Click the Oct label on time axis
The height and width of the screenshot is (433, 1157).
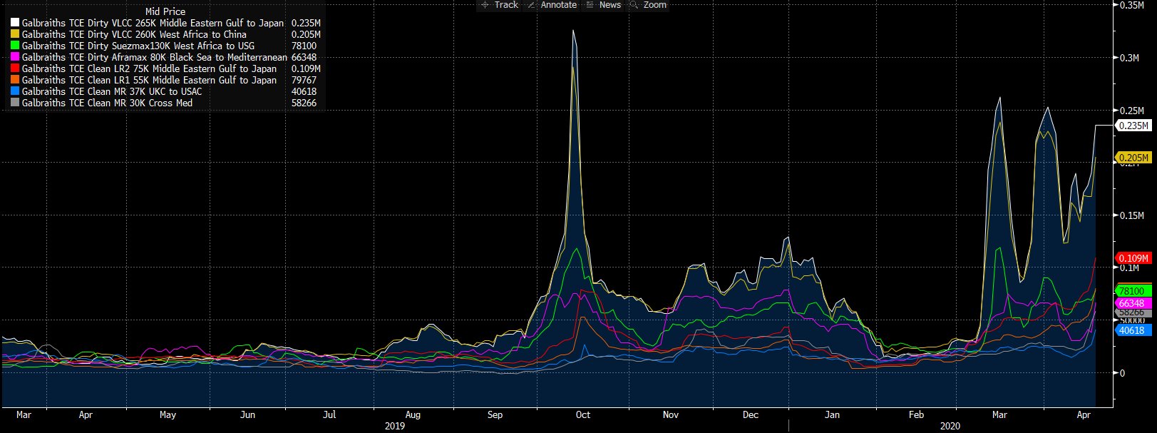click(583, 414)
